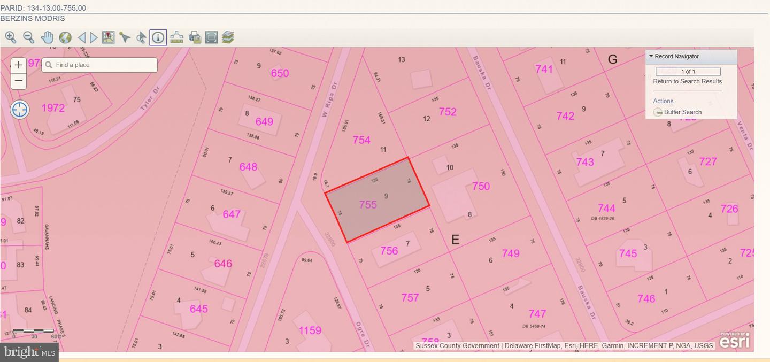The height and width of the screenshot is (362, 770).
Task: Click the Find a place search box
Action: click(99, 65)
